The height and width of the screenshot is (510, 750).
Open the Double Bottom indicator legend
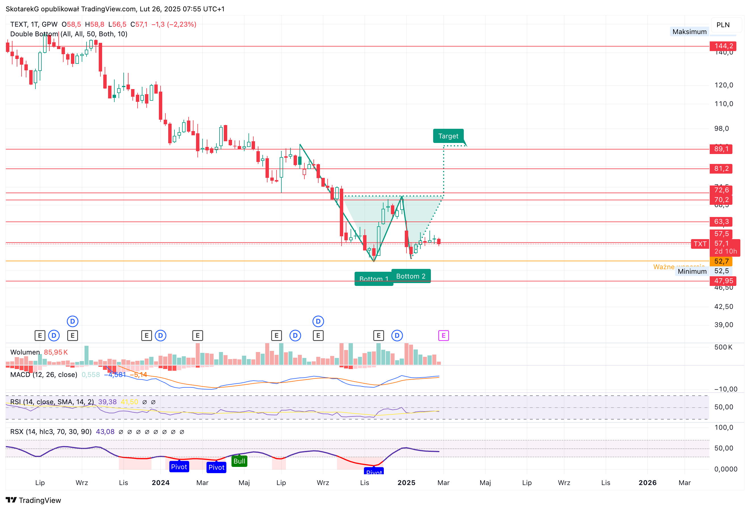[69, 34]
